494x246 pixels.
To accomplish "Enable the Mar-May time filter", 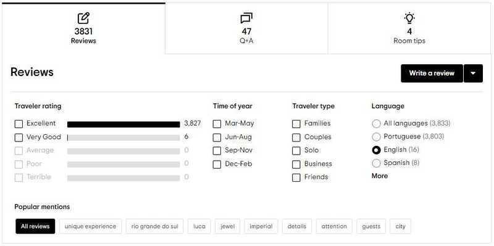I will tap(217, 124).
